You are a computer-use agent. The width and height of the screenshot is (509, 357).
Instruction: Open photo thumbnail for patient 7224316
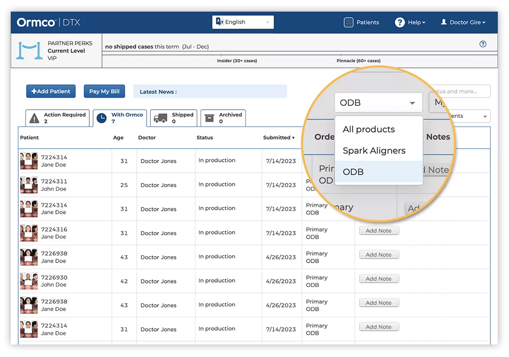pyautogui.click(x=29, y=233)
